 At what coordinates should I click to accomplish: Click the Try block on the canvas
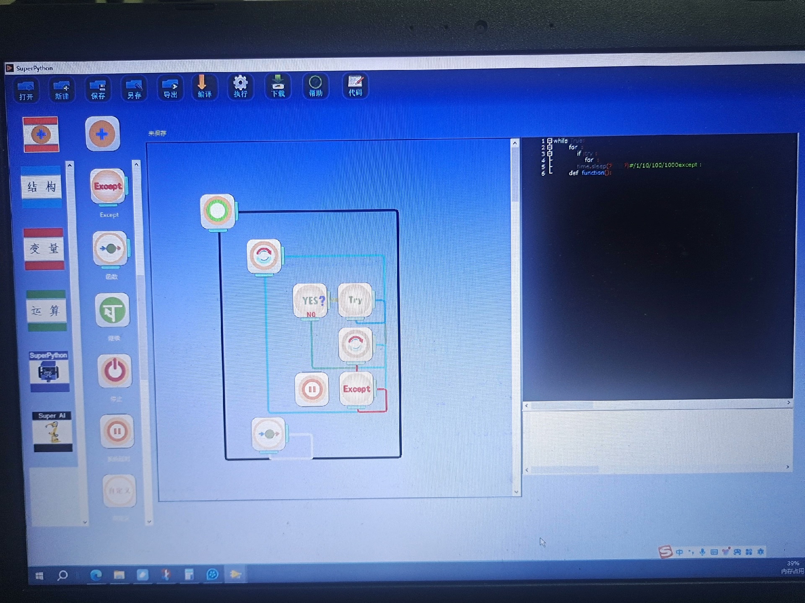coord(355,300)
